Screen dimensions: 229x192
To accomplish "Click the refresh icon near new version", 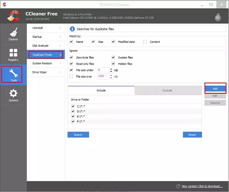I will pos(177,186).
